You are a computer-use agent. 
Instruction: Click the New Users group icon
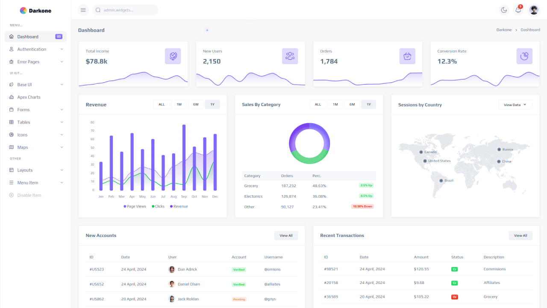[x=290, y=56]
